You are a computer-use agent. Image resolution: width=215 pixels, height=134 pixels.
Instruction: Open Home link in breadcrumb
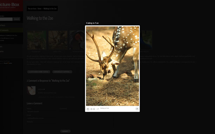(39, 9)
